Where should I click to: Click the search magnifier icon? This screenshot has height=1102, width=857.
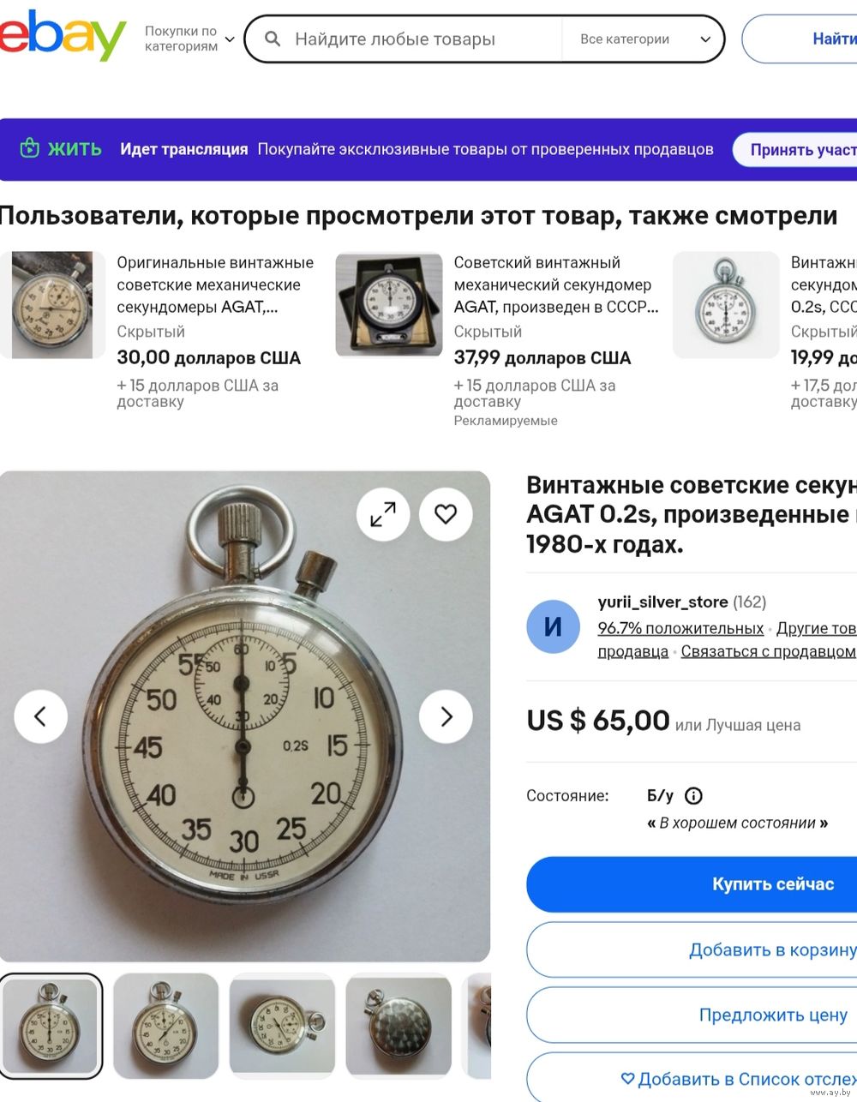273,39
